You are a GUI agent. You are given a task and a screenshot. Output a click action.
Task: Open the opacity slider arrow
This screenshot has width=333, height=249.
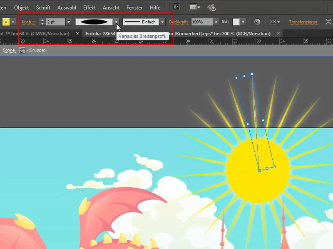click(x=216, y=22)
